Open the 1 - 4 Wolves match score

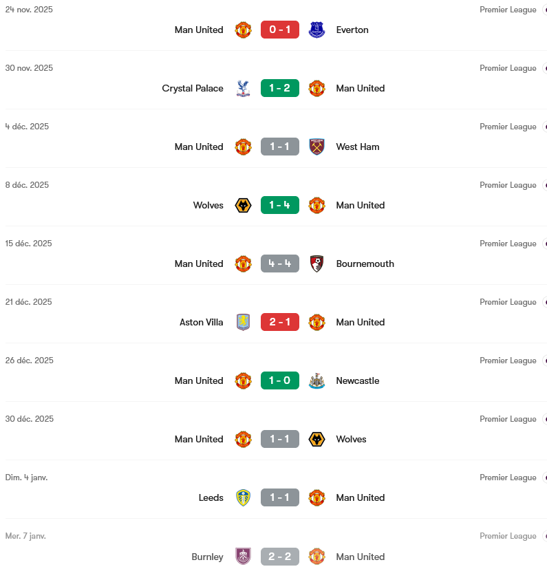coord(280,205)
